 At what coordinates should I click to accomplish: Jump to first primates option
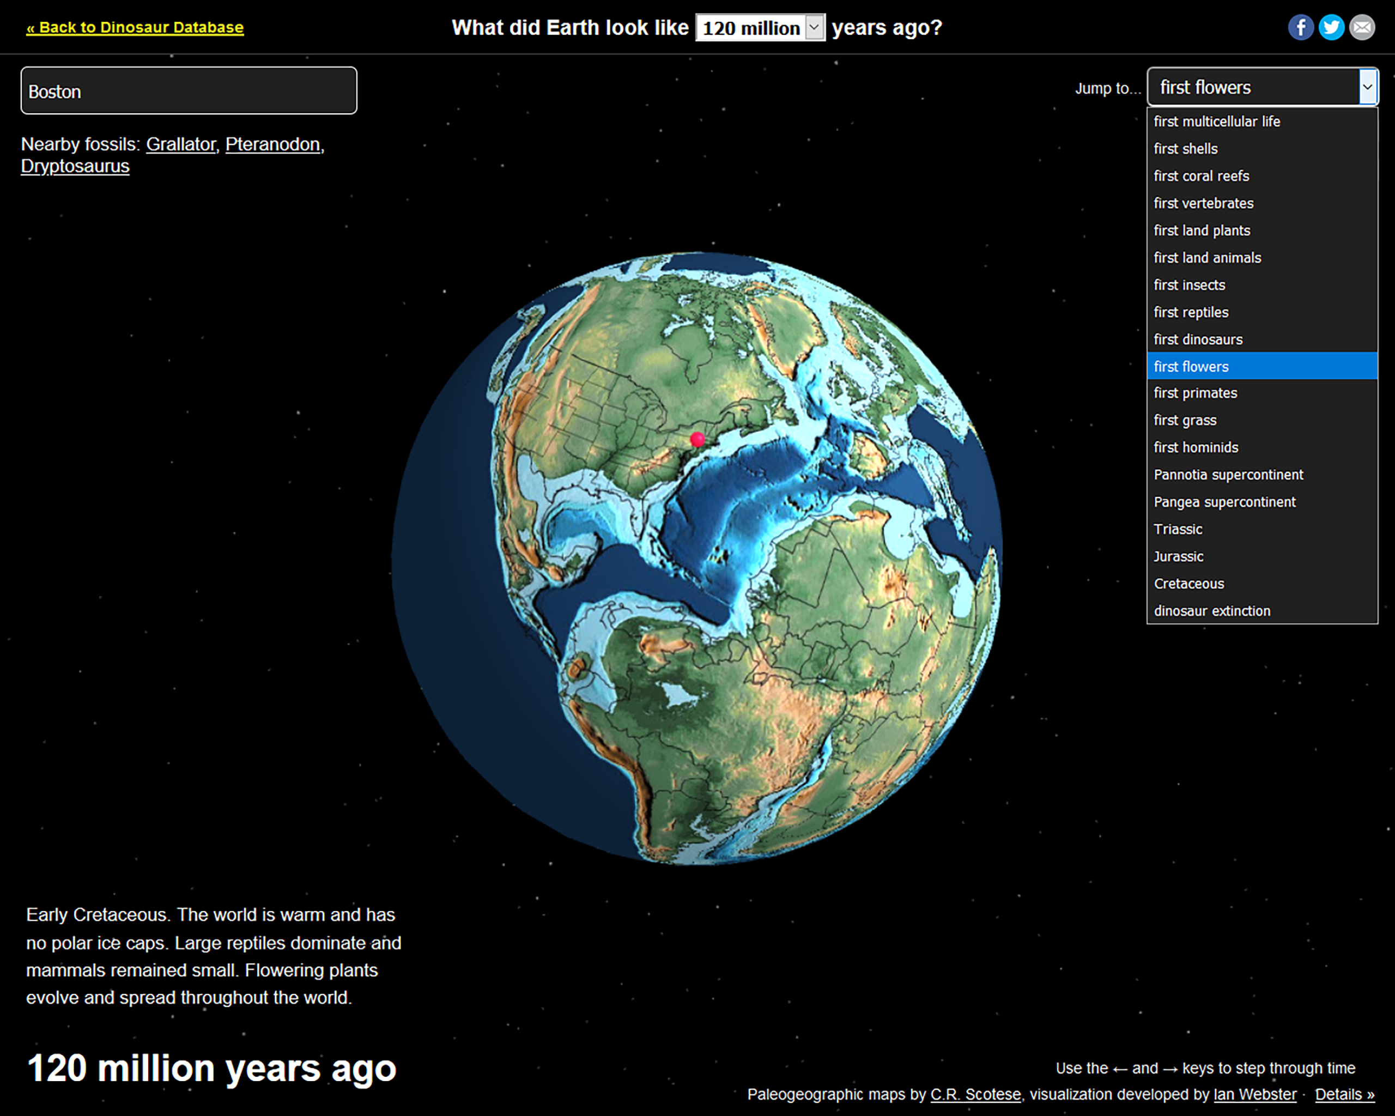coord(1195,393)
